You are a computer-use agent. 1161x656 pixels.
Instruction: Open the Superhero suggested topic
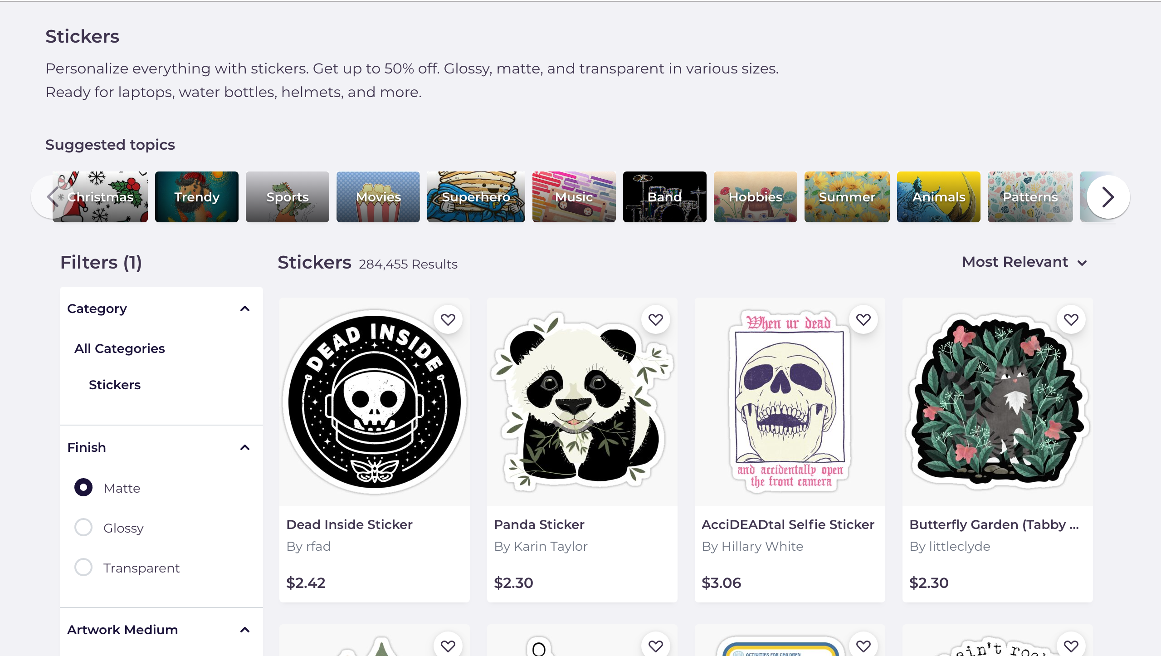tap(476, 197)
